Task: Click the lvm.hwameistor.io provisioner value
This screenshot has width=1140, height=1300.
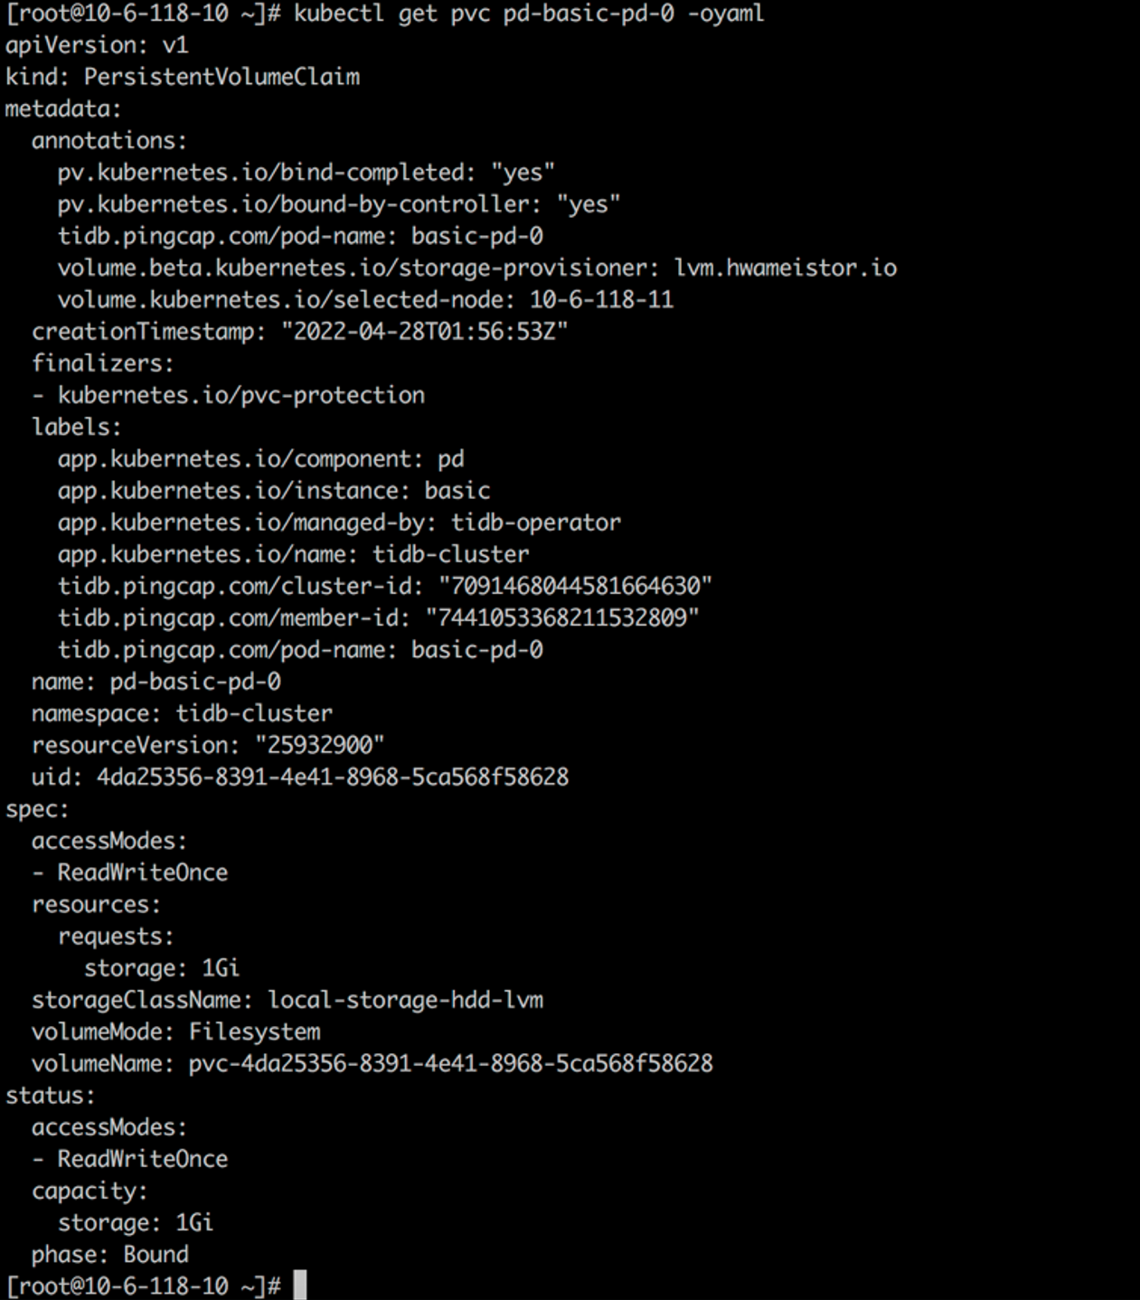Action: [785, 268]
